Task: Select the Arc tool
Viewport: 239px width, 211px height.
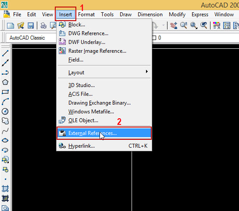Action: tap(5, 102)
